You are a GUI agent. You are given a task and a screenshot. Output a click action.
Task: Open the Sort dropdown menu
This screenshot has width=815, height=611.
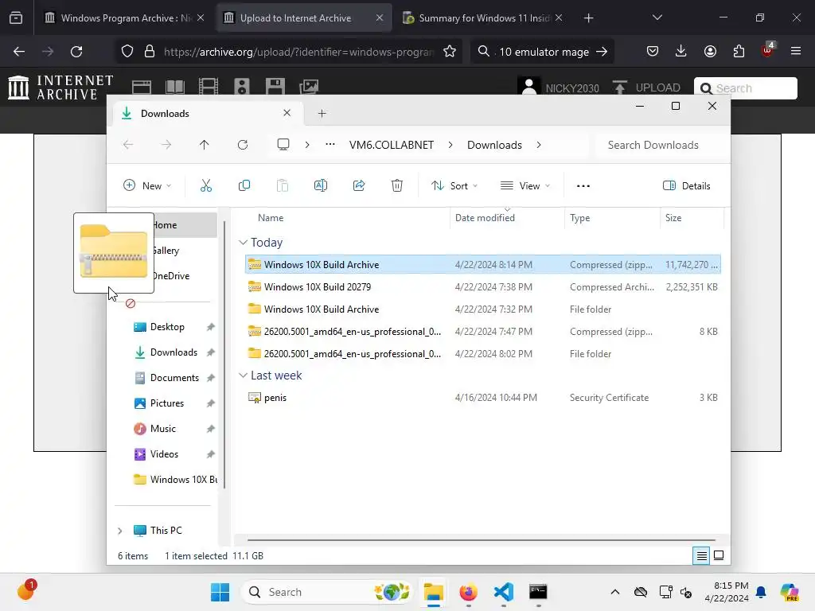(454, 185)
